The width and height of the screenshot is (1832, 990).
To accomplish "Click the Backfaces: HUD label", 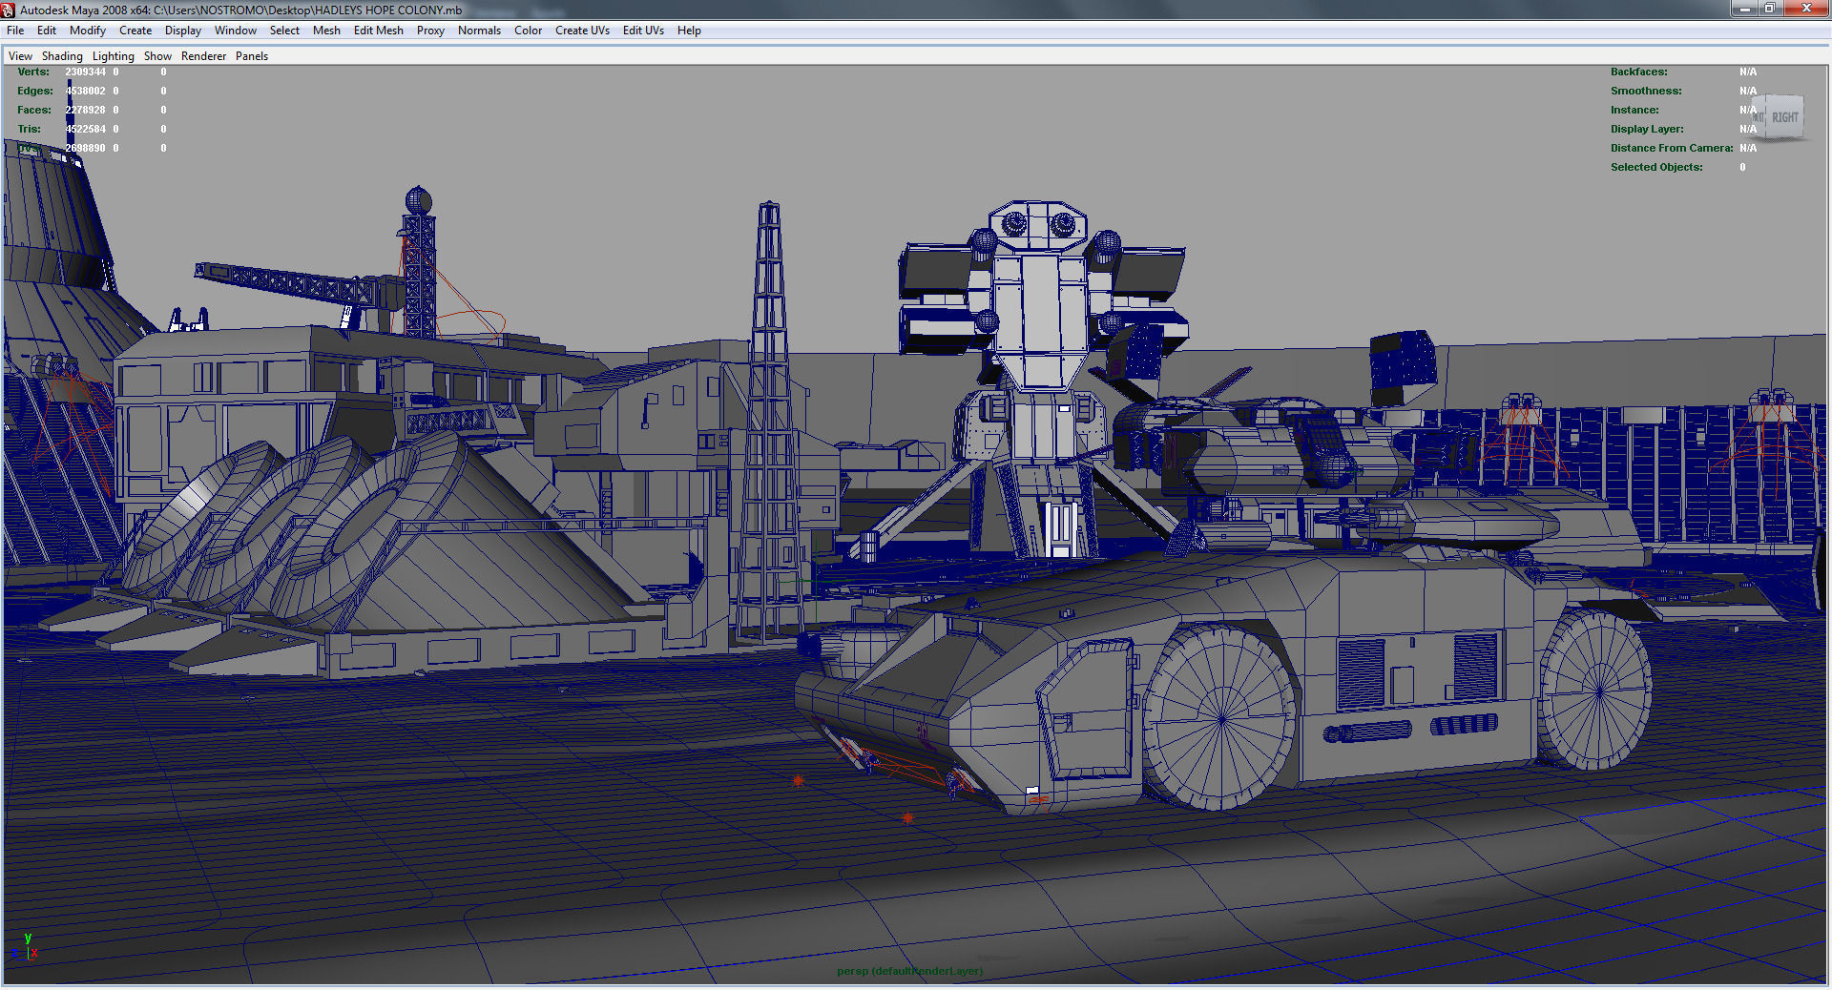I will coord(1639,72).
